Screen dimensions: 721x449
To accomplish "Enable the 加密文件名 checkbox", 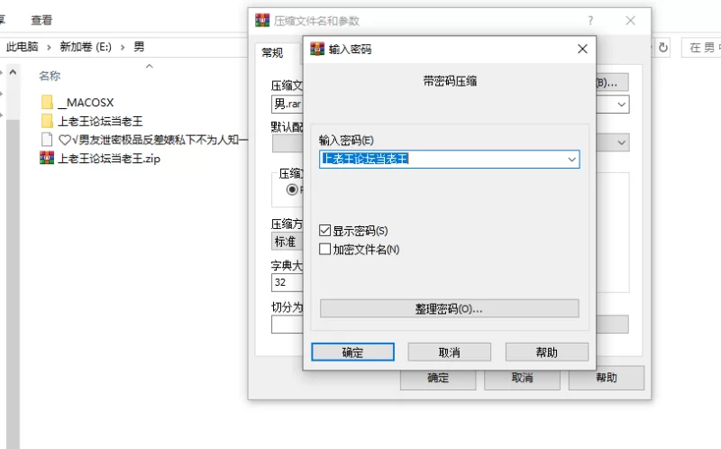I will point(326,249).
